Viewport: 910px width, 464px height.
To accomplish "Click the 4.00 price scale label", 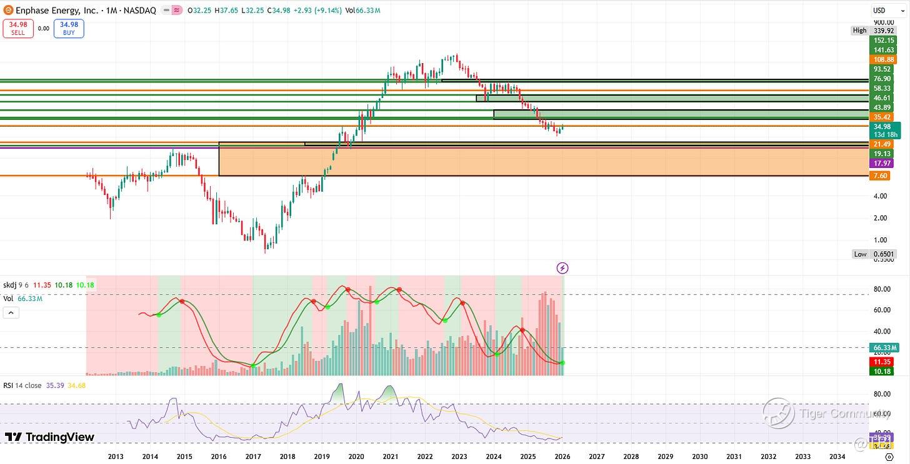I will click(880, 196).
